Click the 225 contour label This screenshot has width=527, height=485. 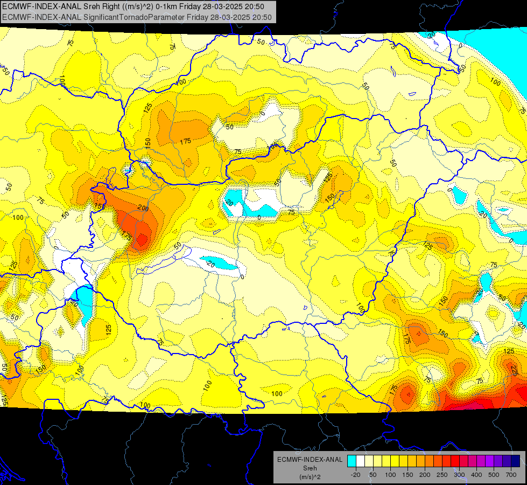pyautogui.click(x=514, y=370)
